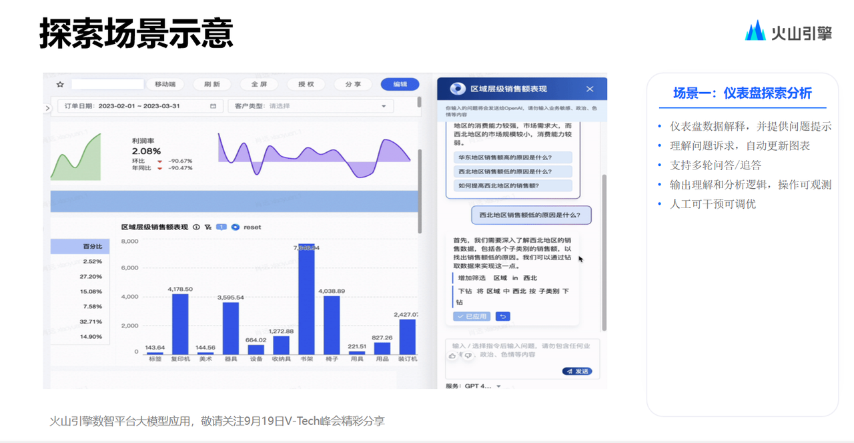Click the dashboard title input box

[x=107, y=85]
